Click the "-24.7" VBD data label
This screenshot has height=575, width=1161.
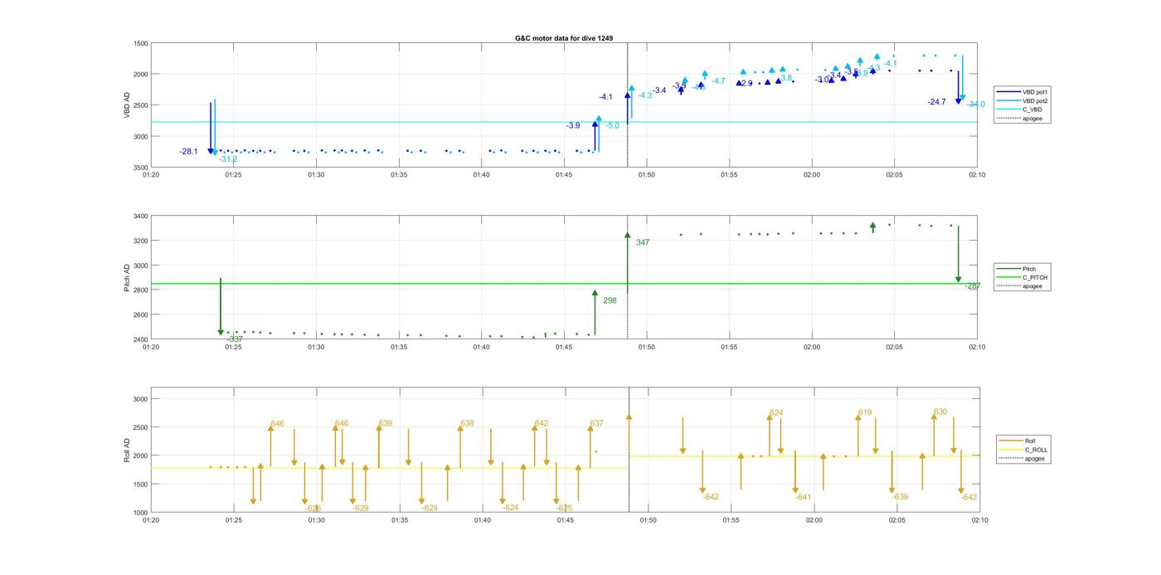937,101
